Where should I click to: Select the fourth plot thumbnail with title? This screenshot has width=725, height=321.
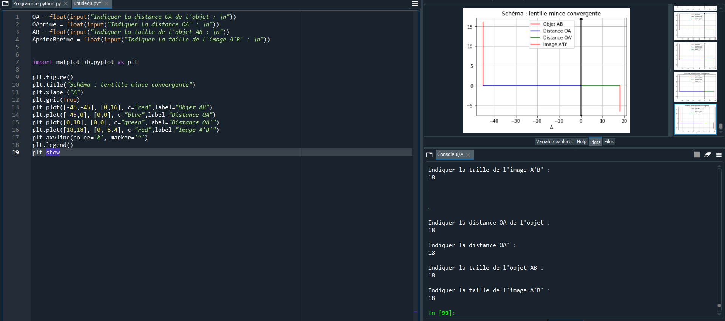click(695, 87)
